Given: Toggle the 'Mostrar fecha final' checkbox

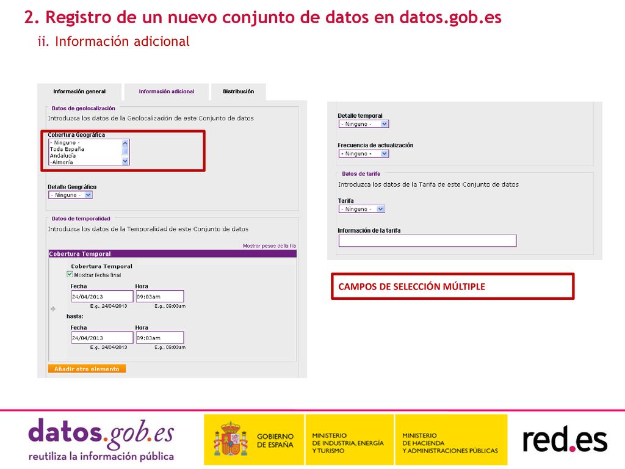Looking at the screenshot, I should tap(70, 274).
